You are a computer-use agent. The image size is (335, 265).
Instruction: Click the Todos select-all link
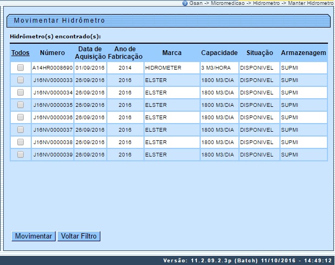pos(20,53)
